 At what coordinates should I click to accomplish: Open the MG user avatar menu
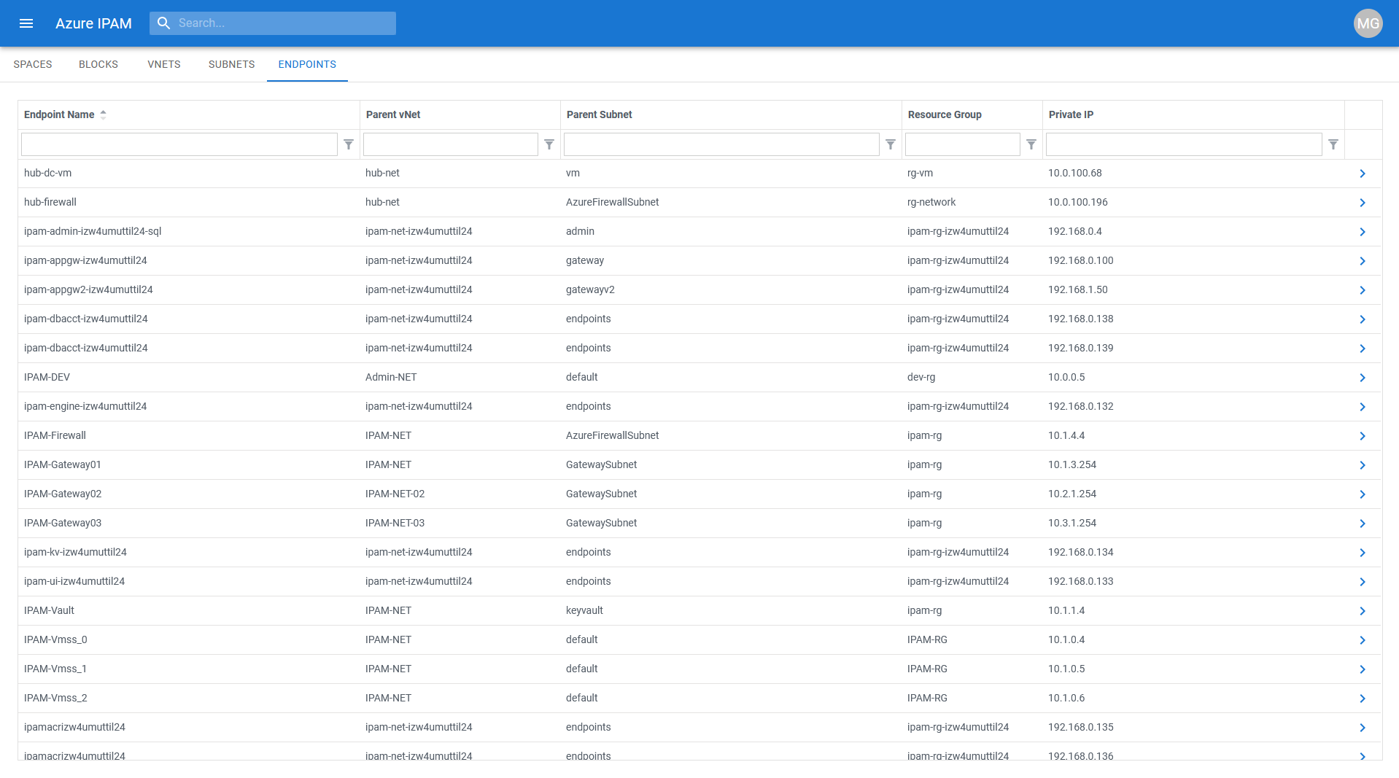[x=1368, y=23]
